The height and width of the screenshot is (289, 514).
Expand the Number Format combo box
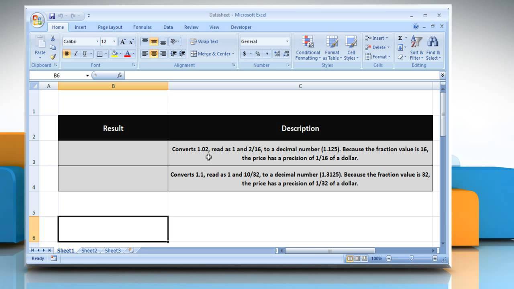coord(287,41)
